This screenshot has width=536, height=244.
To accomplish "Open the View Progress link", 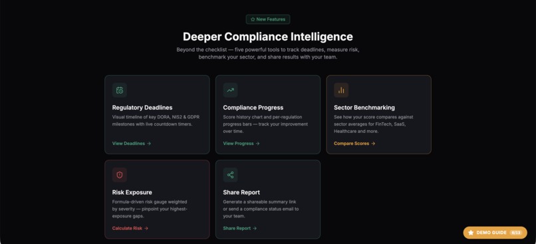I will pyautogui.click(x=241, y=144).
